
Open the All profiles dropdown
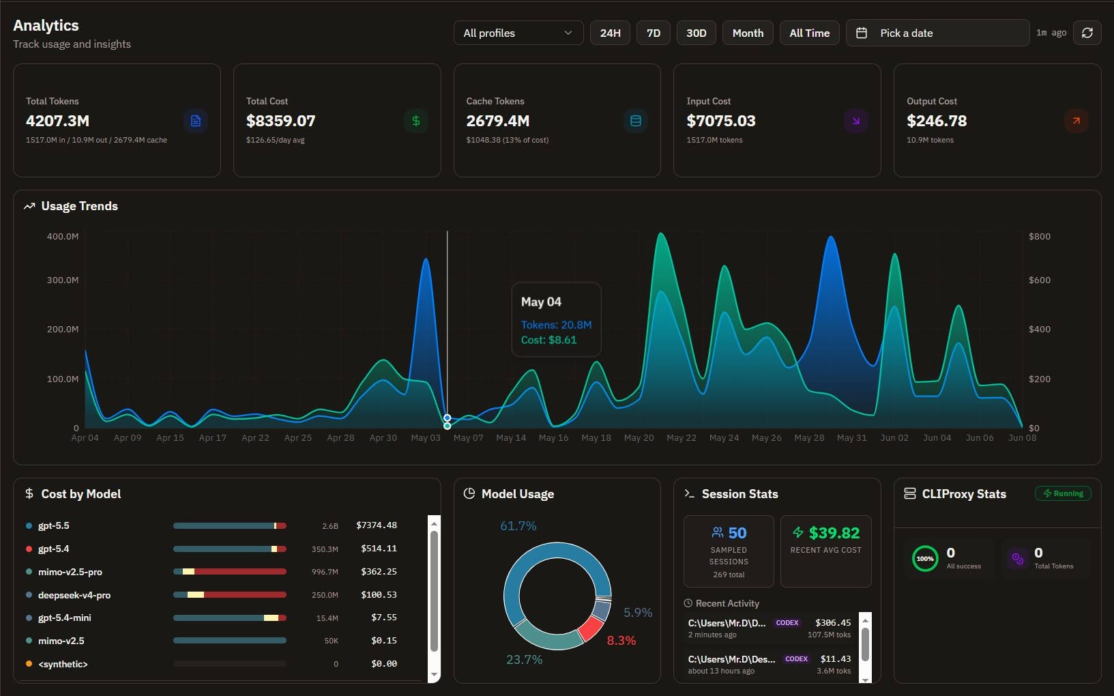coord(518,33)
